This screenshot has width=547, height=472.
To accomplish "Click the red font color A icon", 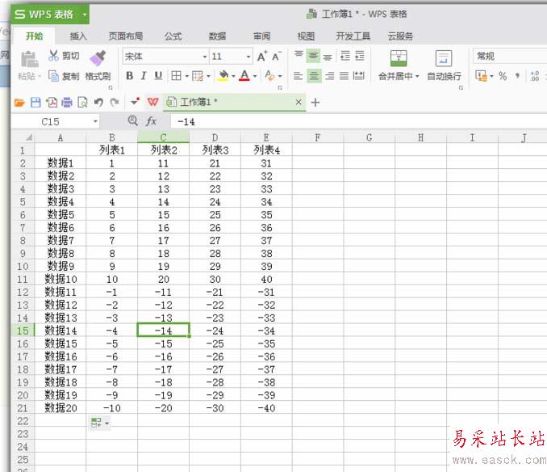I will (244, 75).
